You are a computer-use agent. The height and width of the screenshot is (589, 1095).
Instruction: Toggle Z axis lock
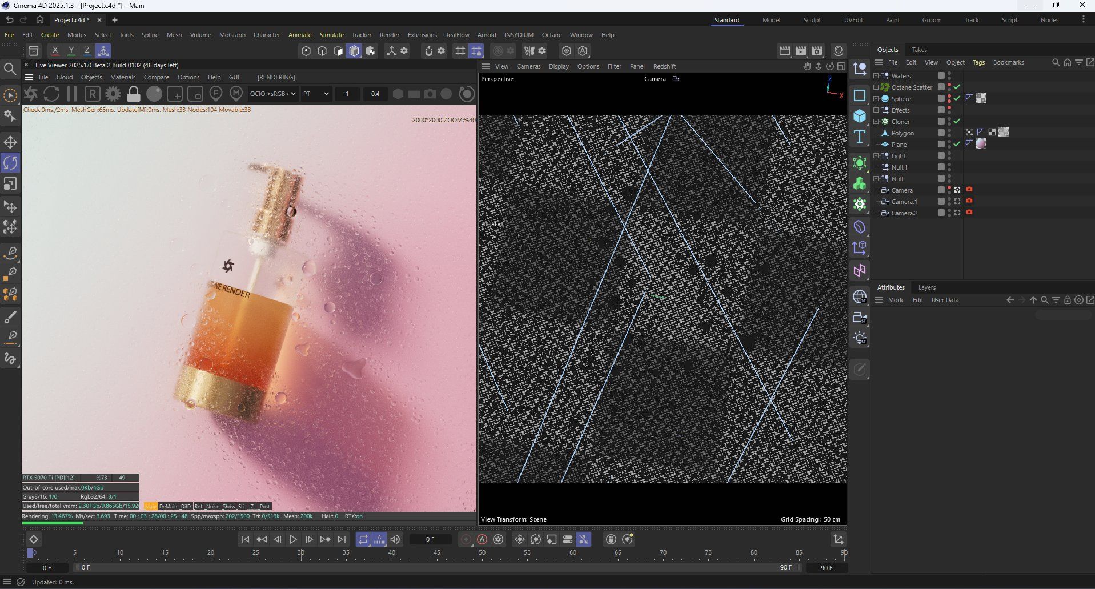tap(87, 51)
